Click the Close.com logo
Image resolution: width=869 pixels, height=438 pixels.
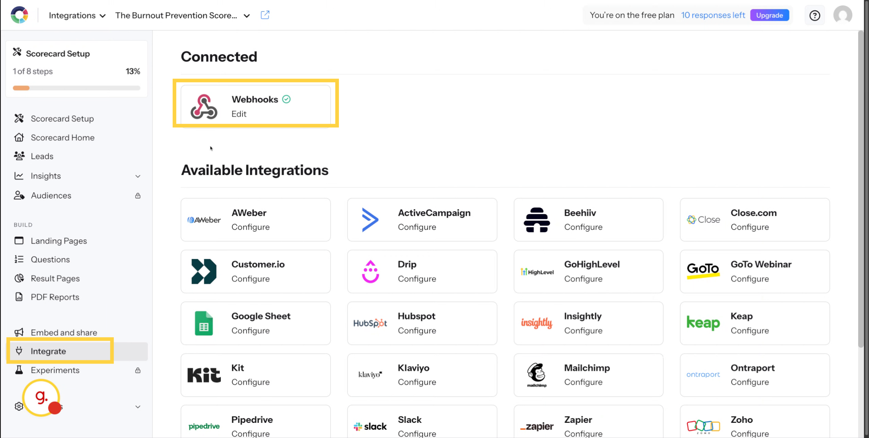tap(703, 219)
